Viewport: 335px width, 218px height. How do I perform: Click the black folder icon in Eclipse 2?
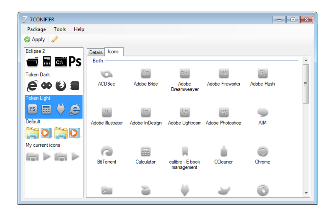[33, 62]
